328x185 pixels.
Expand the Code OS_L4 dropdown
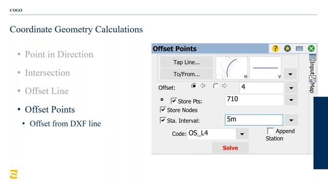point(242,134)
